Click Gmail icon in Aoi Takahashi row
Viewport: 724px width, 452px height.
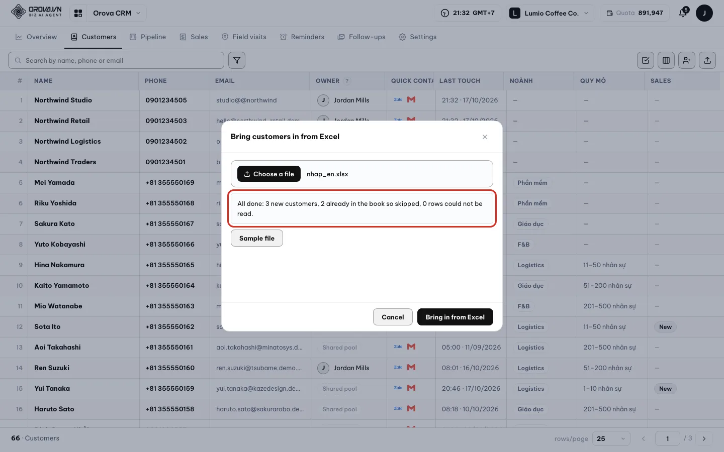point(411,347)
